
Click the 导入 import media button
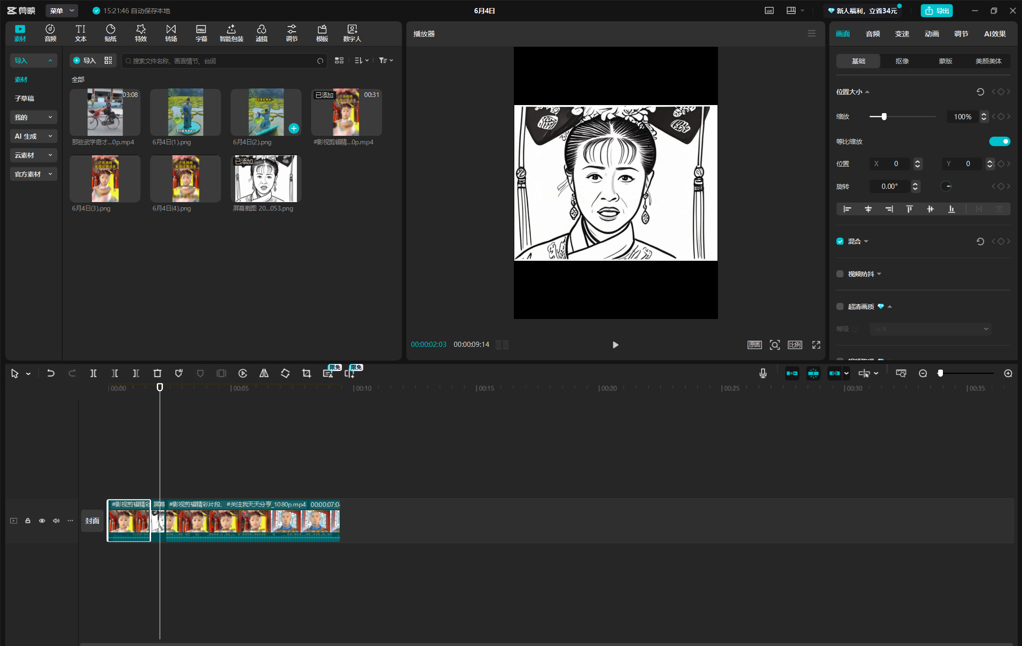[84, 60]
